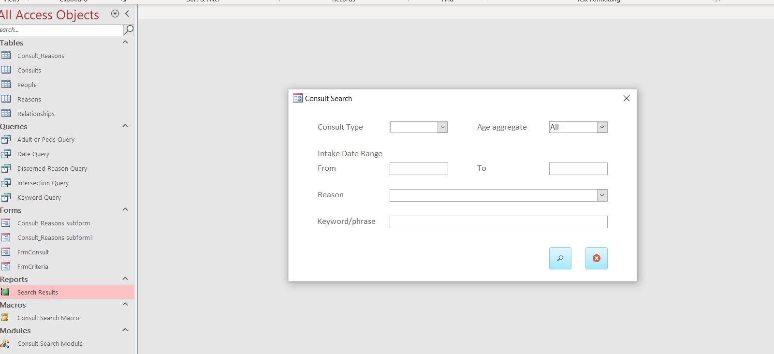Screen dimensions: 774x354
Task: Collapse the Macros group
Action: [125, 305]
